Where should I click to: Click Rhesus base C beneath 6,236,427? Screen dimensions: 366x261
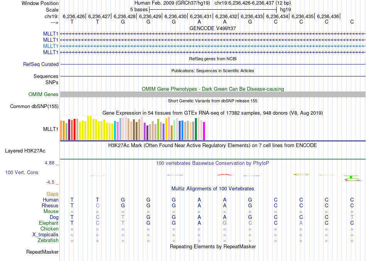(97, 205)
